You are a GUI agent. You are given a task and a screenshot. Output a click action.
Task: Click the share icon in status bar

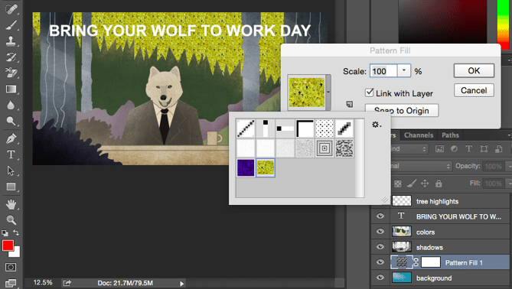pos(67,283)
